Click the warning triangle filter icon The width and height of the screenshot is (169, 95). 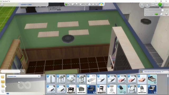141,72
